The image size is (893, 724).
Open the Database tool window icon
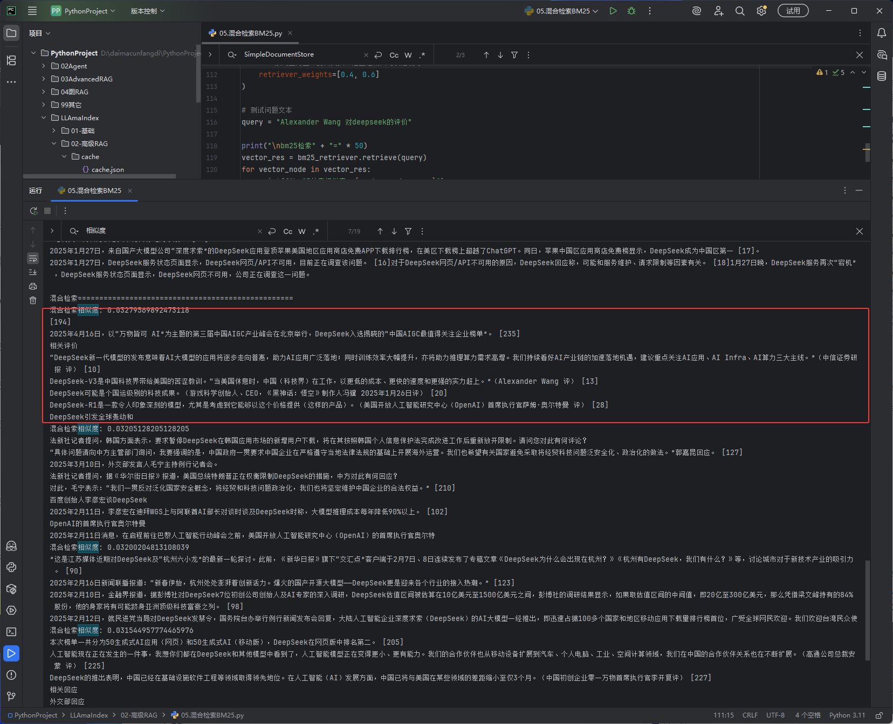coord(882,76)
